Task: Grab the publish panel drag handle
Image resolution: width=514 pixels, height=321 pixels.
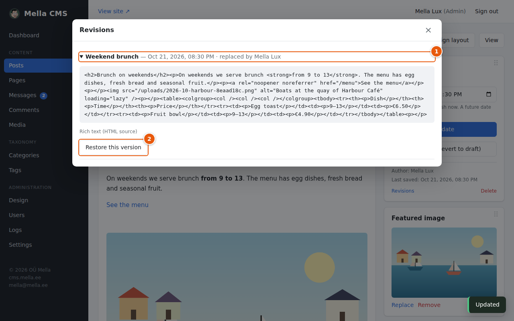Action: coord(496,63)
